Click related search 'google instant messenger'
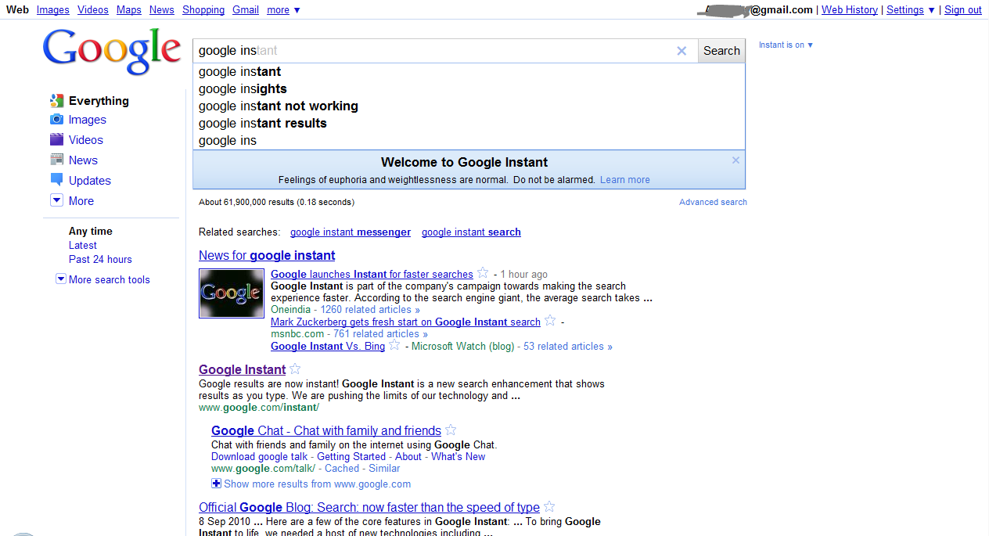Screen dimensions: 989x536 pos(351,232)
